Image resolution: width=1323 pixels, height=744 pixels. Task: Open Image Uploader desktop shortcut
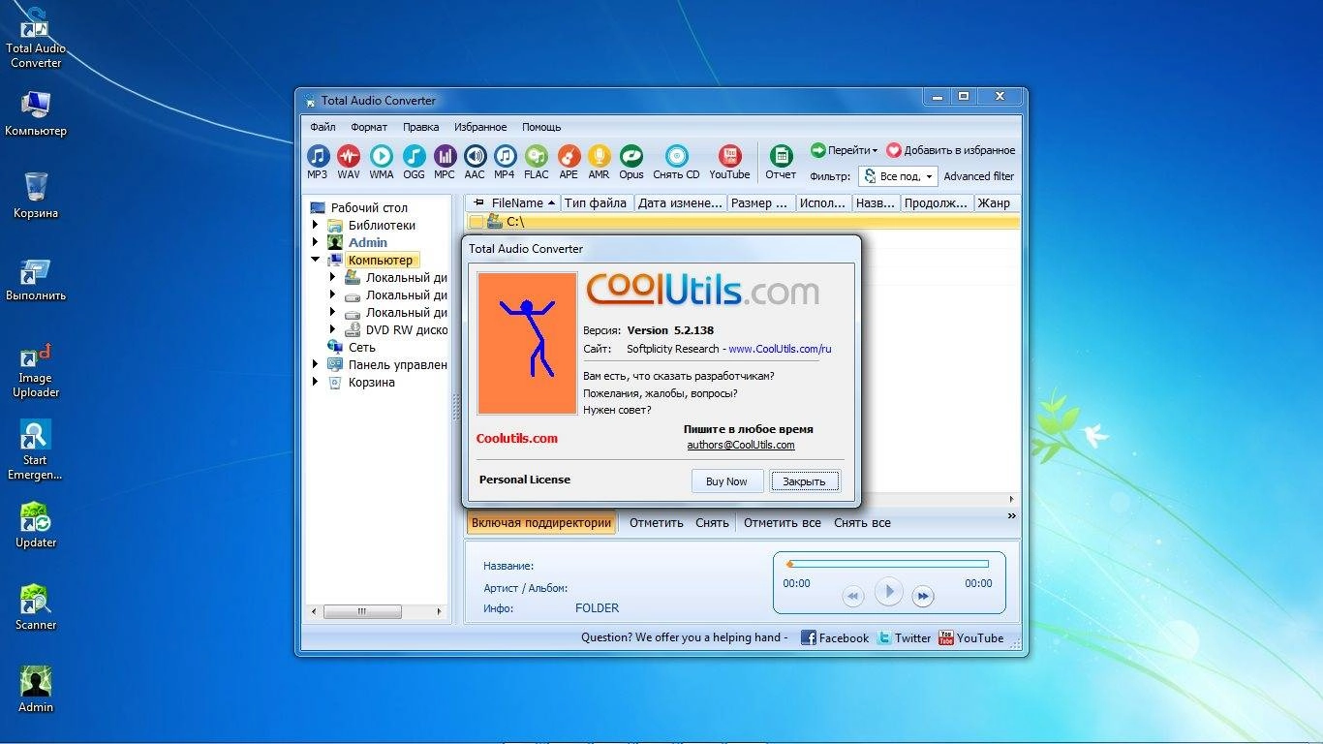coord(36,368)
